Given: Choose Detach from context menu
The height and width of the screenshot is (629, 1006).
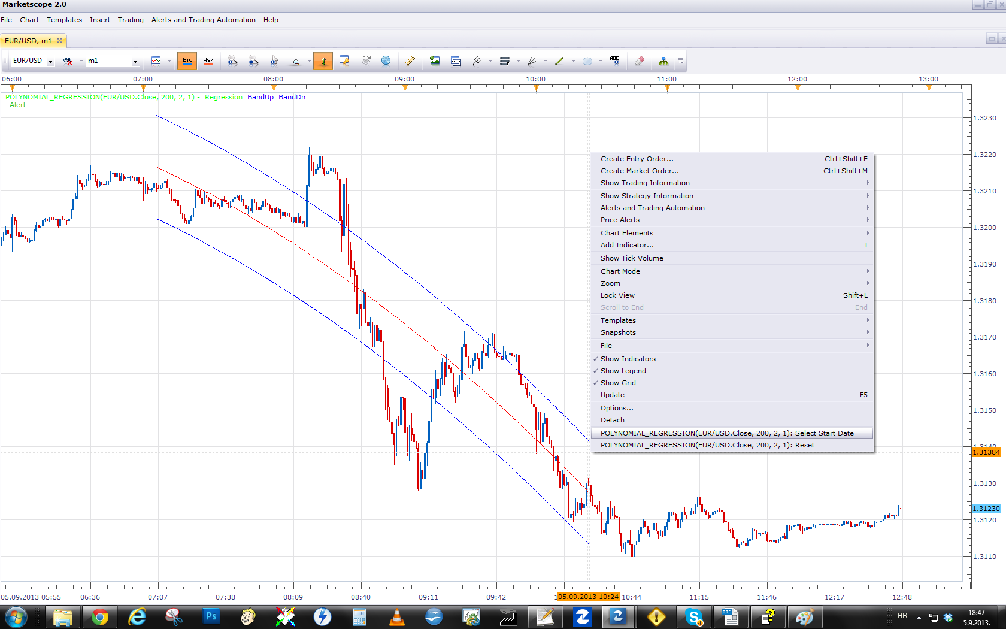Looking at the screenshot, I should 731,420.
